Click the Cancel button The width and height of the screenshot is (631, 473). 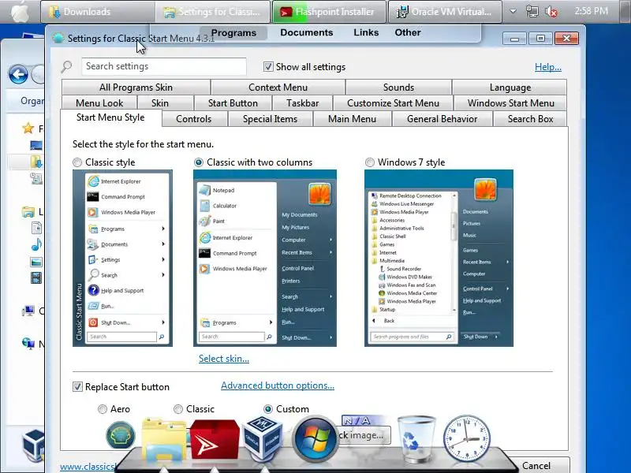pos(536,465)
